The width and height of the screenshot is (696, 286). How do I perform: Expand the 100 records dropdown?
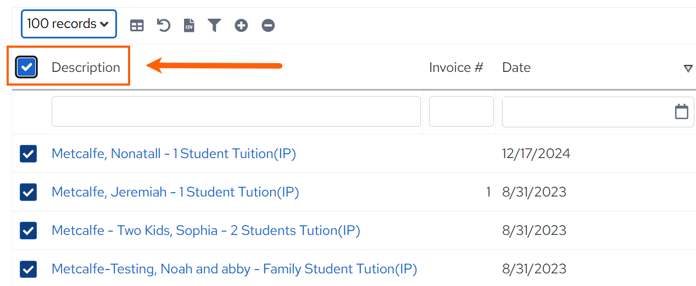(x=69, y=24)
